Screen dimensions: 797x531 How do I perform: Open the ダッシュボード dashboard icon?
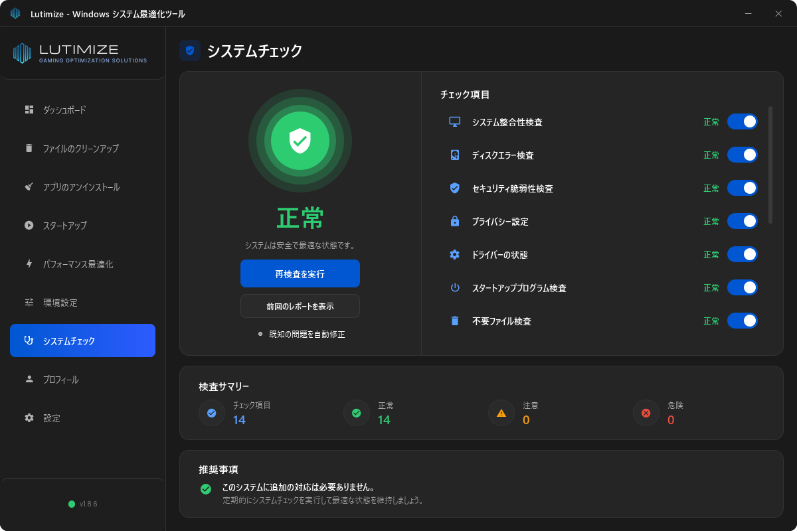29,110
